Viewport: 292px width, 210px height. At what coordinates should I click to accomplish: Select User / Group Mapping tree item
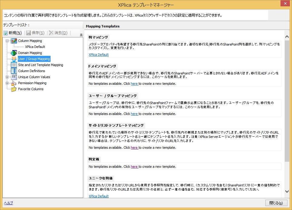pos(34,59)
